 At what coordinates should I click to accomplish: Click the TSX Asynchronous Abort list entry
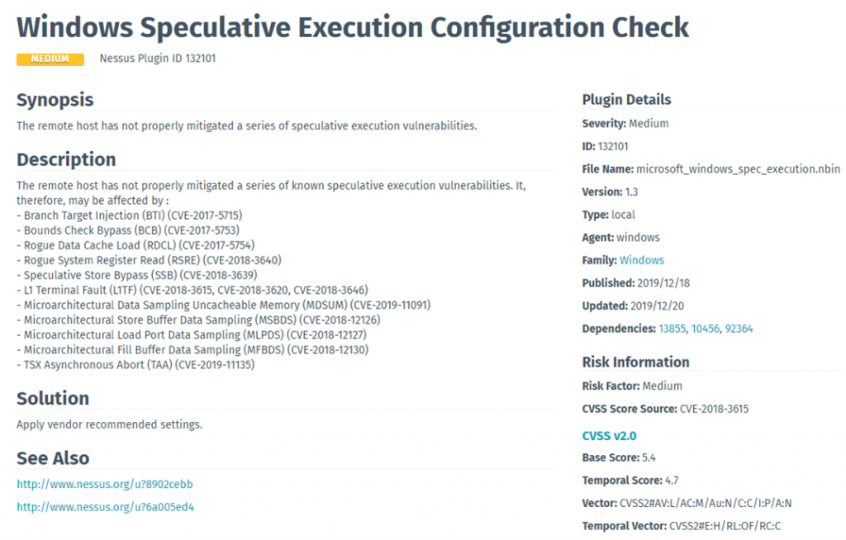click(x=135, y=364)
